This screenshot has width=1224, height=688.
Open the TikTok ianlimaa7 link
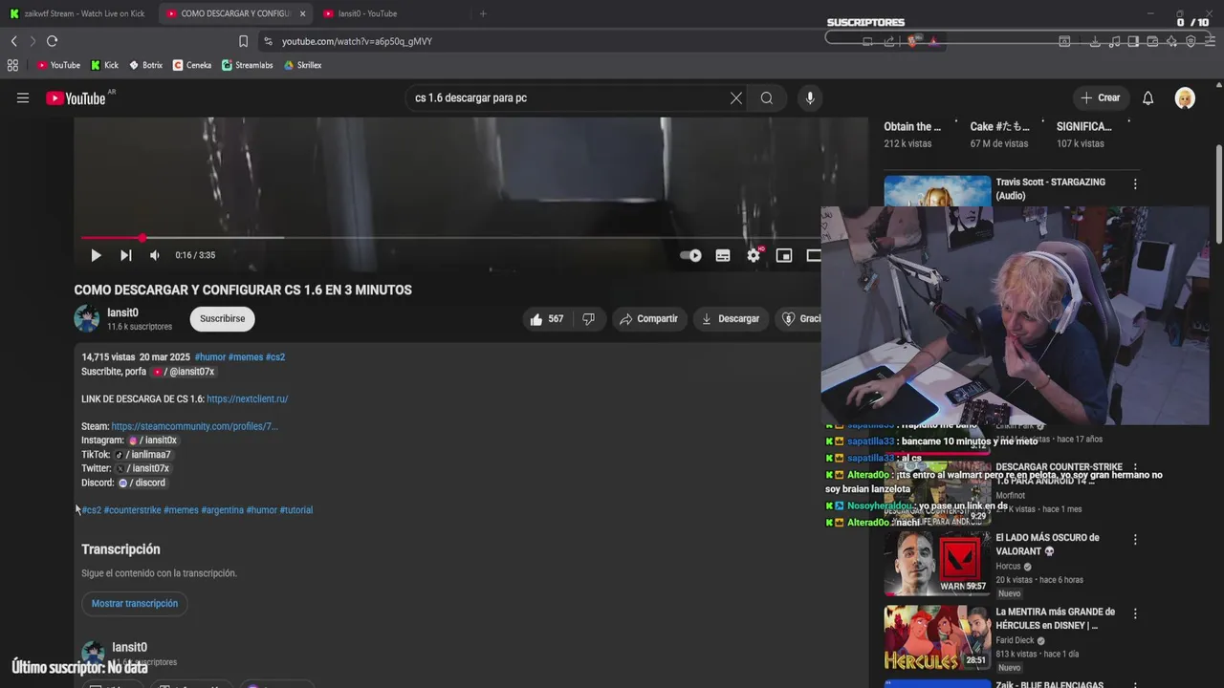142,455
